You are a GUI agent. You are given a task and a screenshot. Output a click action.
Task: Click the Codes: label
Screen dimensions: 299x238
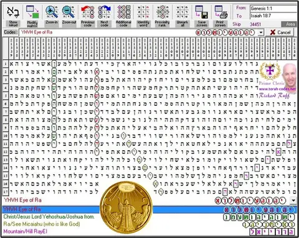[x=10, y=32]
